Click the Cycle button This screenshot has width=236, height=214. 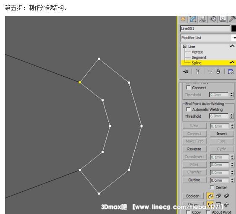[222, 149]
